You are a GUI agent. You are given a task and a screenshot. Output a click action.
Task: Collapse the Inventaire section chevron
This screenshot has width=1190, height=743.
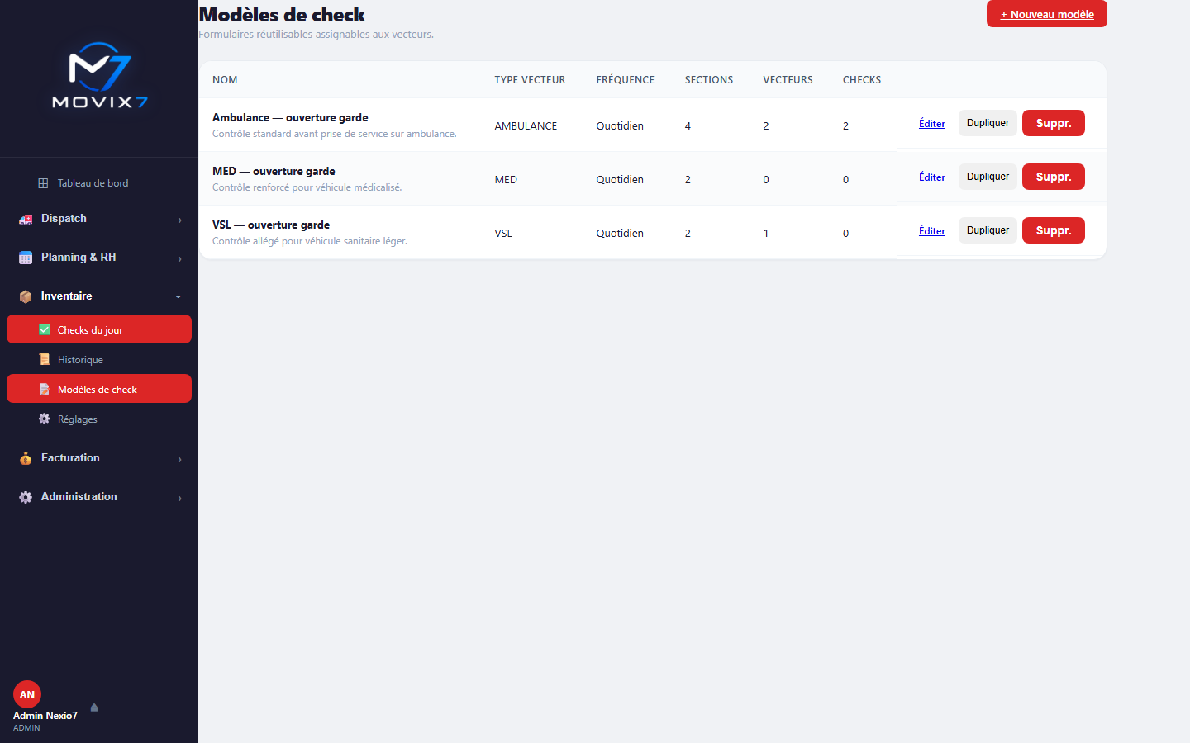pos(178,296)
